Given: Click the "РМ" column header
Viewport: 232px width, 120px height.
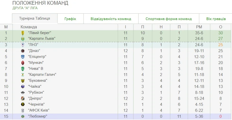Looking at the screenshot, I should [199, 27].
